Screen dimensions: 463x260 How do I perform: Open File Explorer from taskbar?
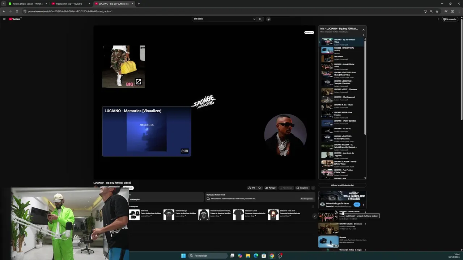tap(248, 256)
